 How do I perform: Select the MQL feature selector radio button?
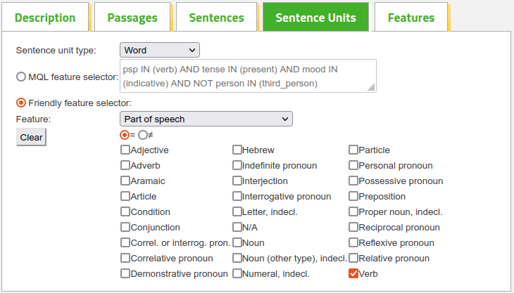point(21,77)
